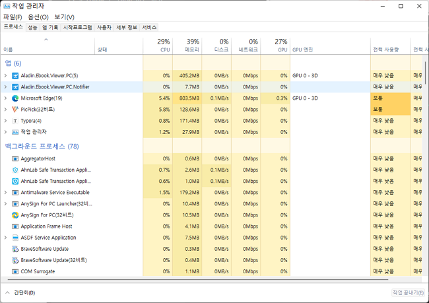Click the 작업 관리자 process row icon

(x=15, y=132)
